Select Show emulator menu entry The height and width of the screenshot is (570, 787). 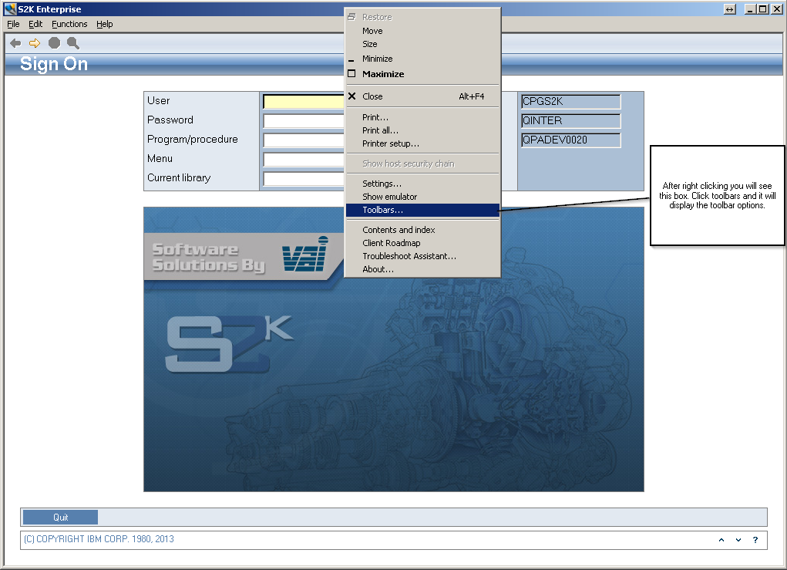[x=422, y=197]
